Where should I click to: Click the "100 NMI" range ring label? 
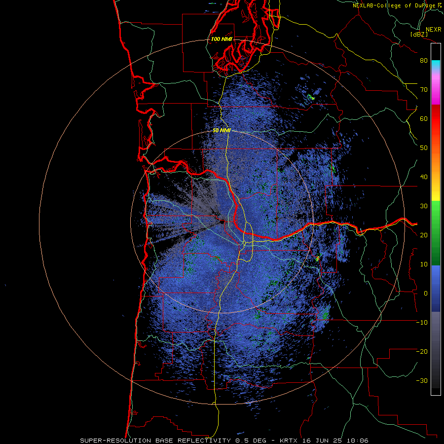coord(222,39)
